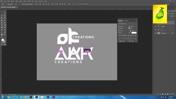The width and height of the screenshot is (176, 99).
Task: Select the Hand tool
Action: point(2,35)
